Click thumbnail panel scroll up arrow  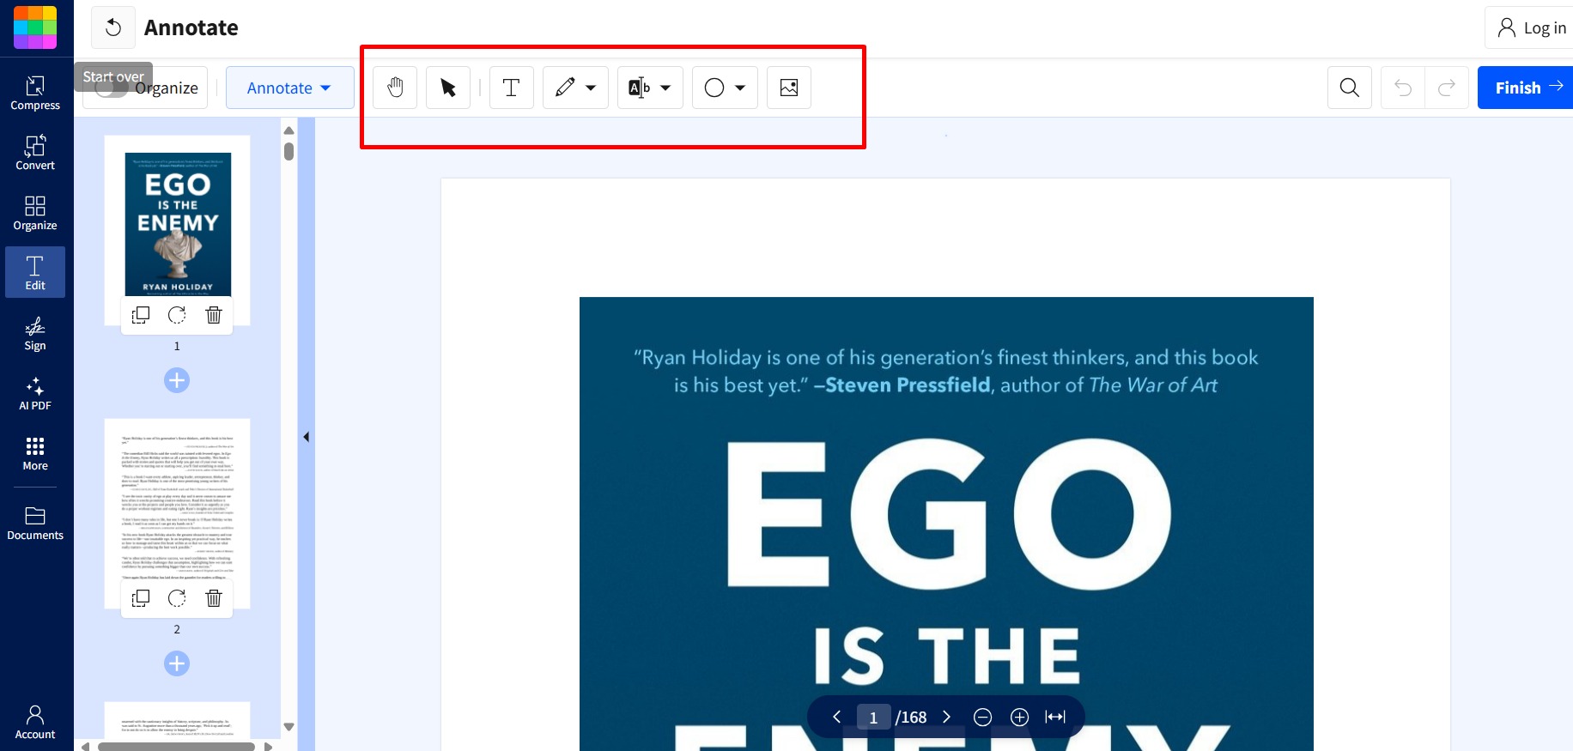289,130
